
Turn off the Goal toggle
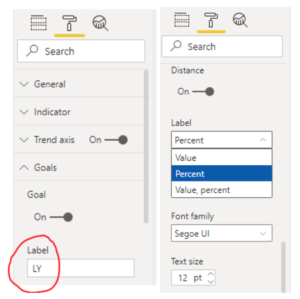(61, 217)
